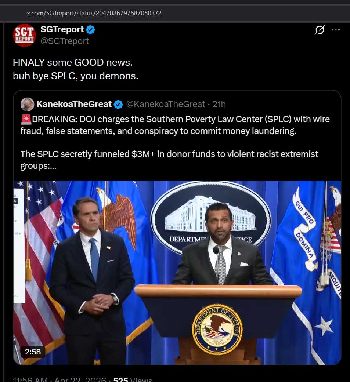The height and width of the screenshot is (382, 350).
Task: Click KanekoaTheGreat's small profile avatar
Action: click(x=28, y=104)
